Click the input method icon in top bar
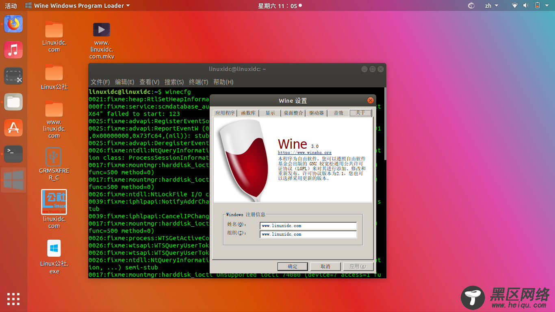The width and height of the screenshot is (555, 312). (471, 6)
